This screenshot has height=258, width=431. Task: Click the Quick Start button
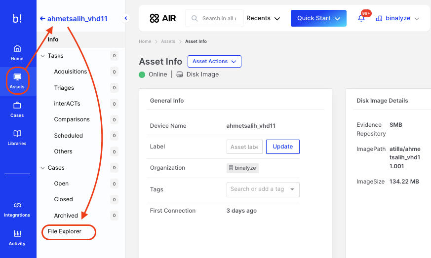click(318, 18)
